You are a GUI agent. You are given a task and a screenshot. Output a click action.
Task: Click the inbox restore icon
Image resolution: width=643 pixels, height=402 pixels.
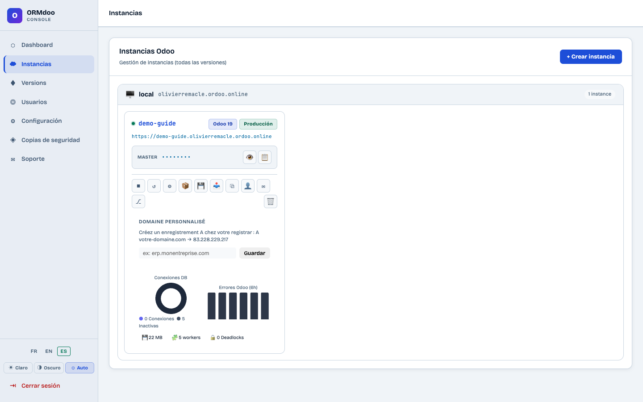[217, 186]
